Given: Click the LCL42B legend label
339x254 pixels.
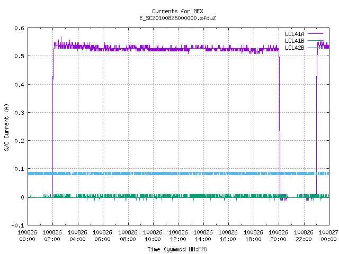Looking at the screenshot, I should coord(295,48).
